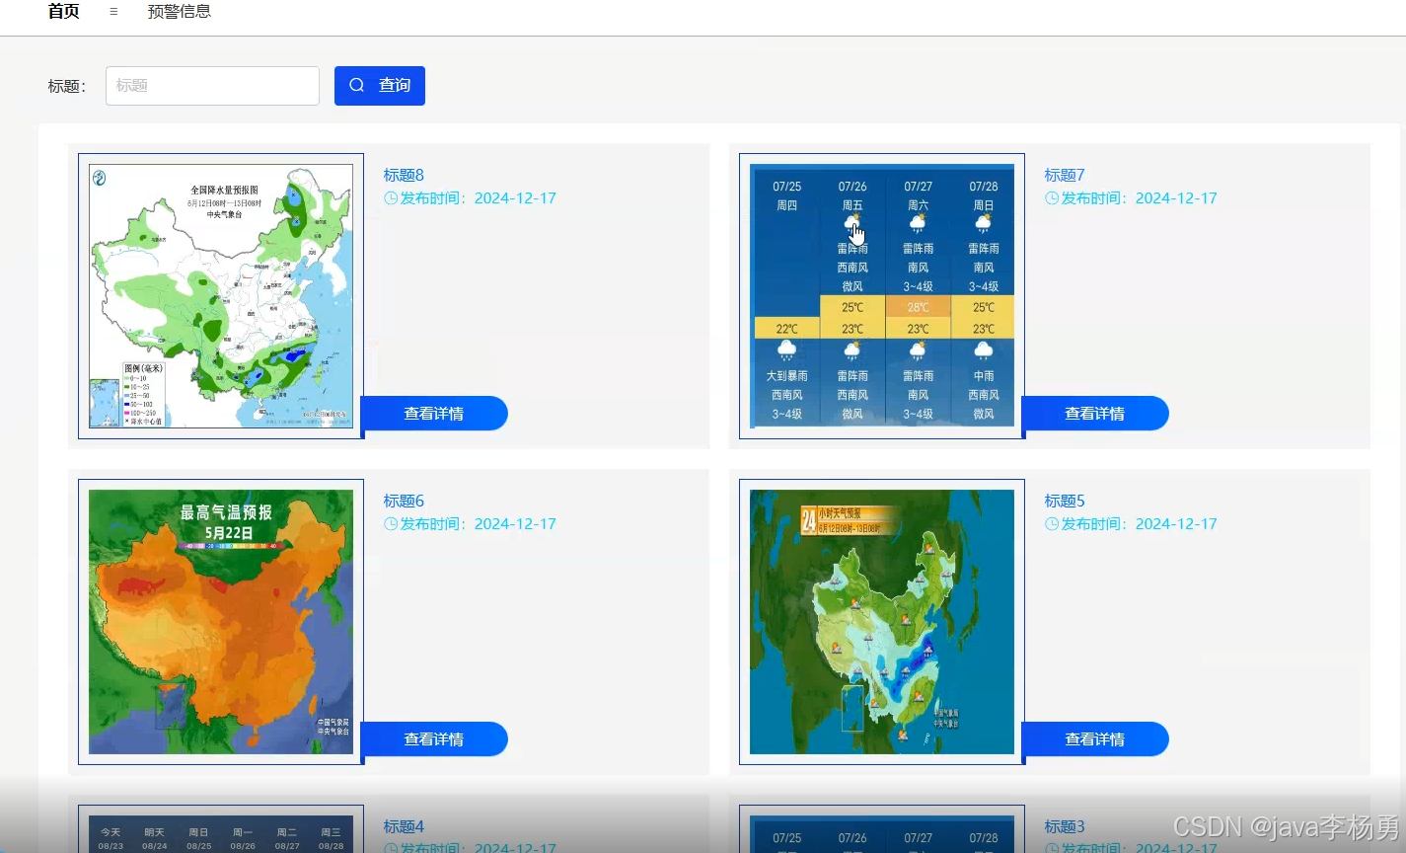Click the clock icon beside 标题8 publish time
The width and height of the screenshot is (1406, 853).
[x=391, y=198]
